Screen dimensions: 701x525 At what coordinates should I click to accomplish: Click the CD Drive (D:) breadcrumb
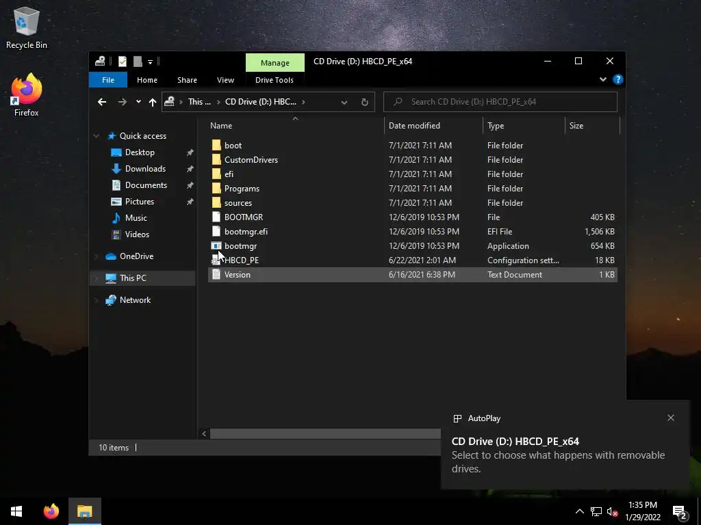(261, 102)
